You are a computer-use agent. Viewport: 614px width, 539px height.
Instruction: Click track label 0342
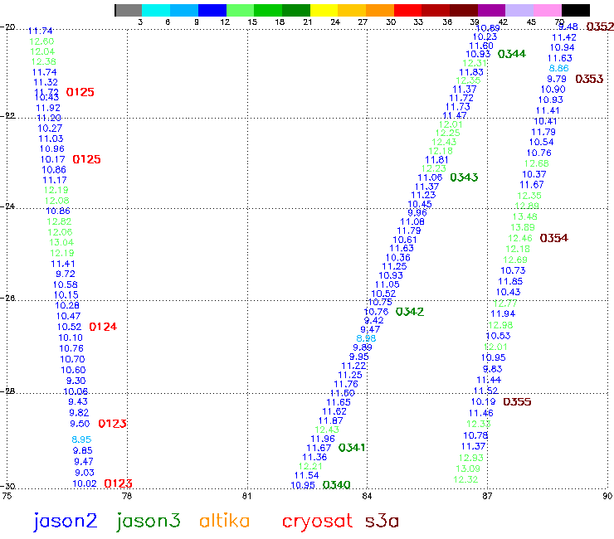pyautogui.click(x=410, y=312)
